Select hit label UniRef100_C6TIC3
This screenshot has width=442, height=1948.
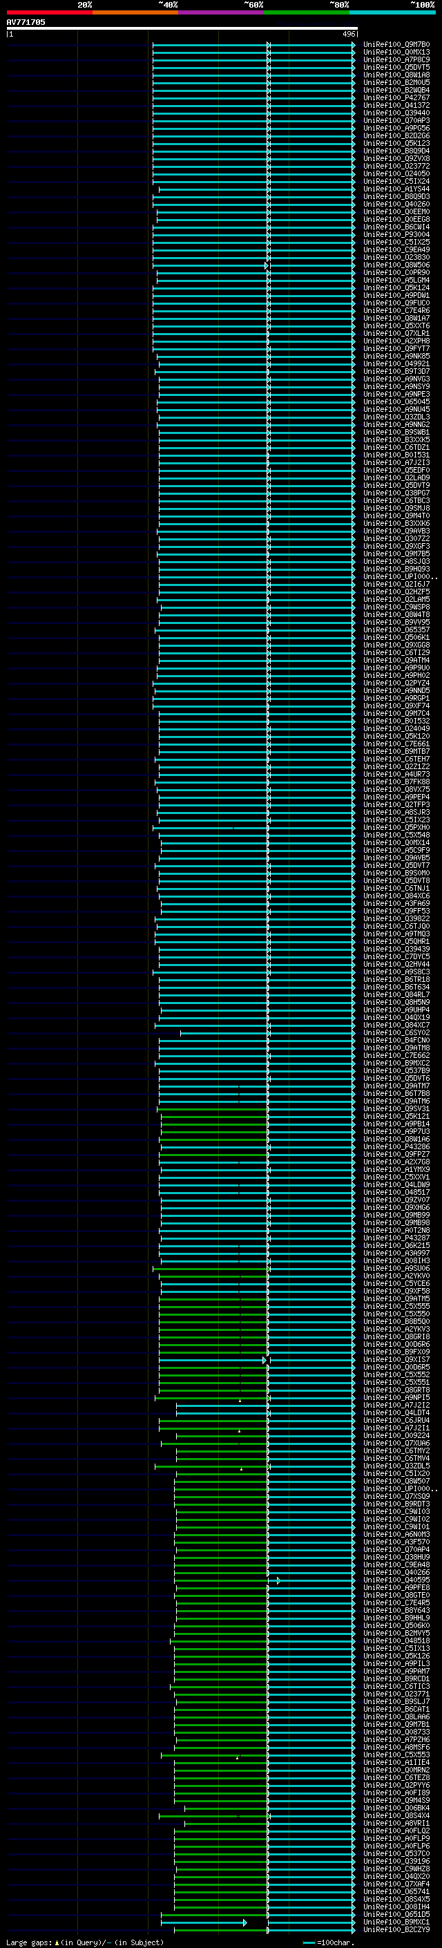pyautogui.click(x=396, y=1687)
